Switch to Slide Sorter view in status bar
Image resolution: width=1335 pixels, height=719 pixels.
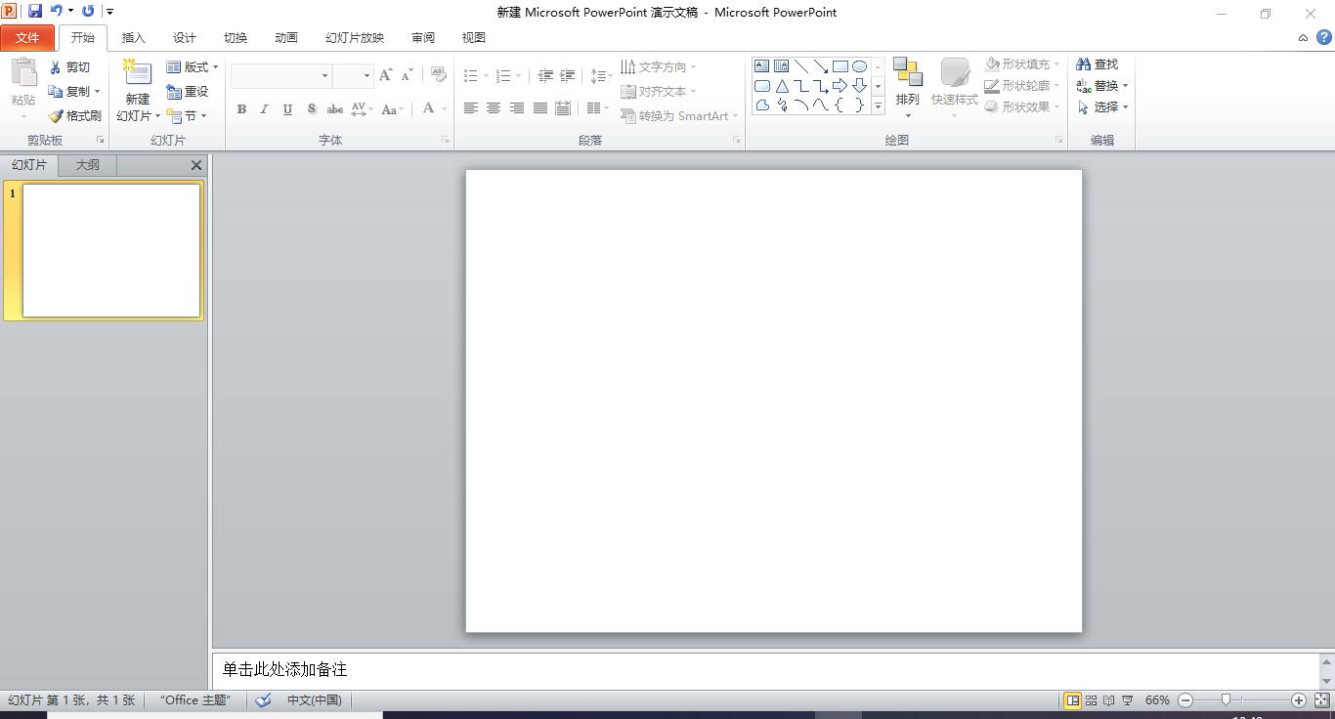click(x=1091, y=700)
